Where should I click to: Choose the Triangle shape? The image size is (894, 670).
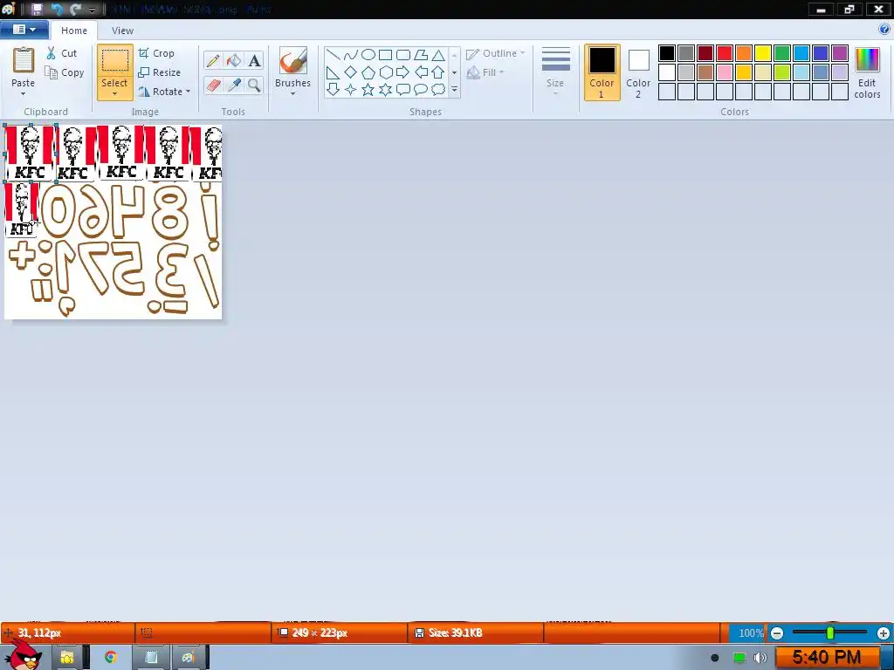438,55
